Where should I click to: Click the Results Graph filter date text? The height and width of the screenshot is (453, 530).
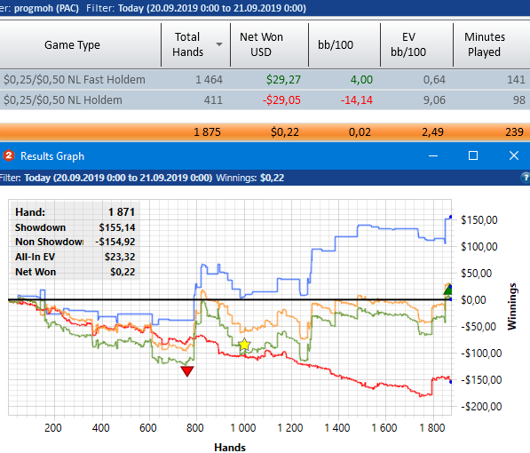[x=118, y=178]
